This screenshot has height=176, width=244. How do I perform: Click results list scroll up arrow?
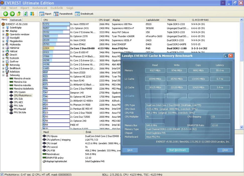[241, 20]
